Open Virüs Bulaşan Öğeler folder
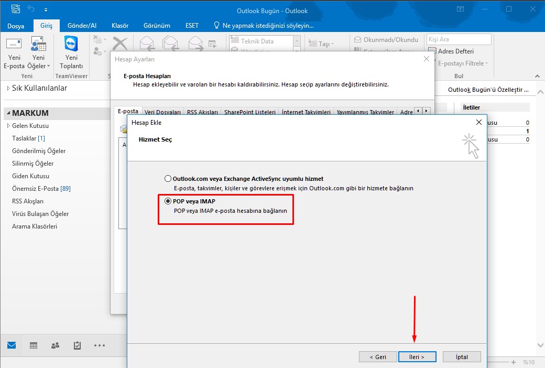The width and height of the screenshot is (545, 368). point(40,213)
